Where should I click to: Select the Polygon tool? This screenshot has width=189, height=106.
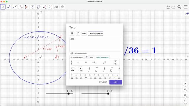(x=27, y=7)
